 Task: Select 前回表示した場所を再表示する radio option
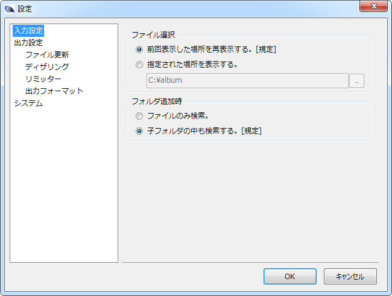click(139, 50)
